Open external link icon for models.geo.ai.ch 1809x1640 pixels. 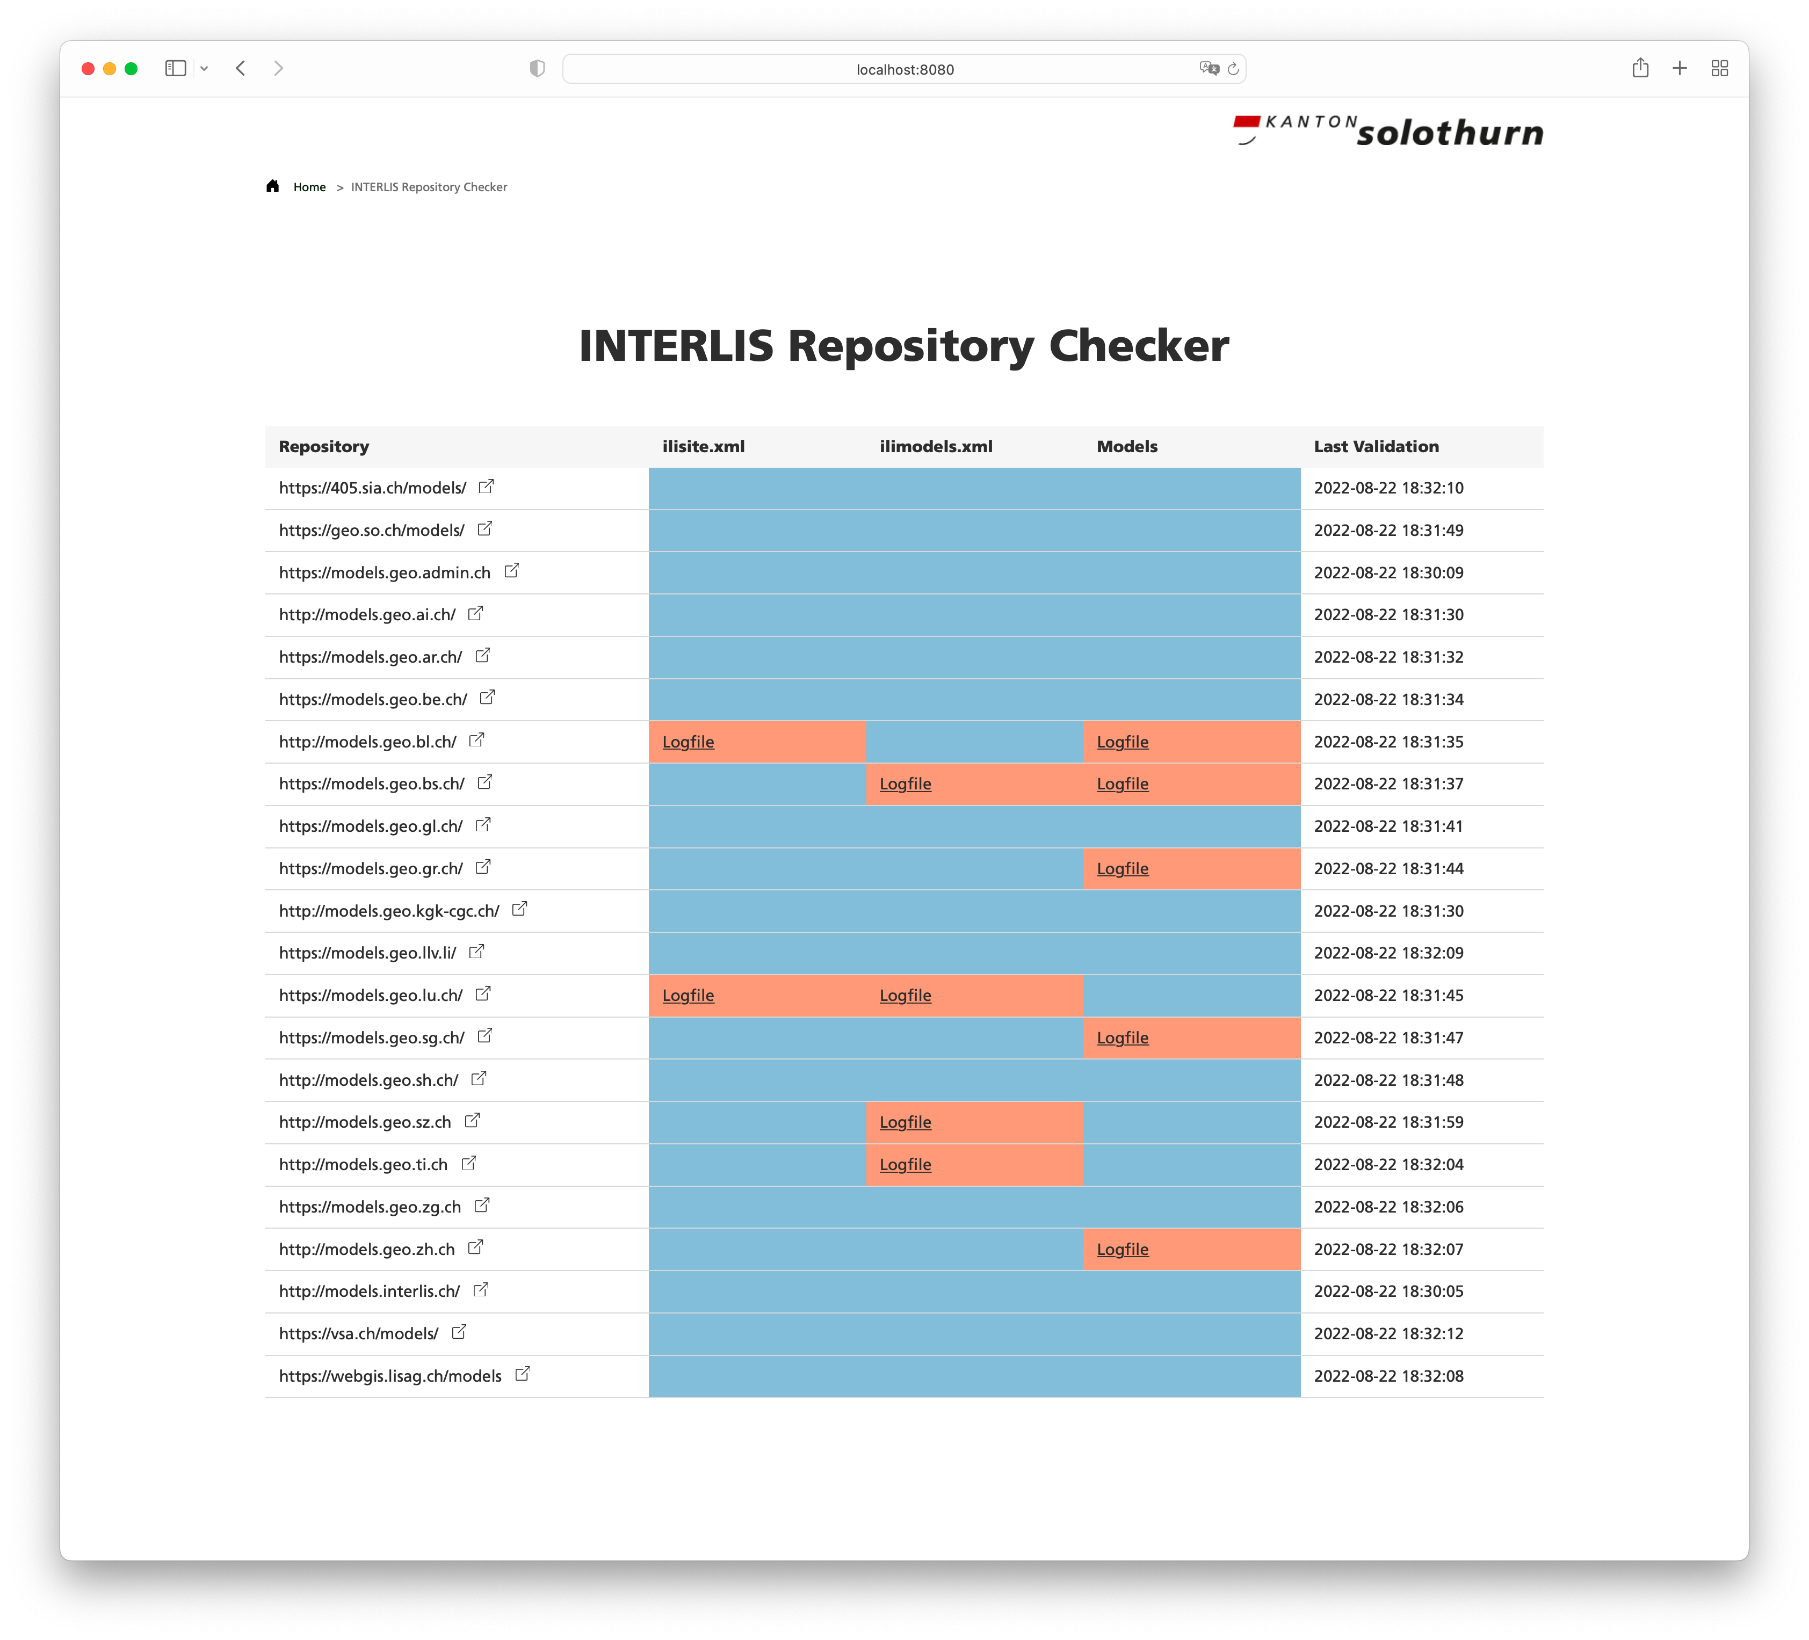point(475,613)
